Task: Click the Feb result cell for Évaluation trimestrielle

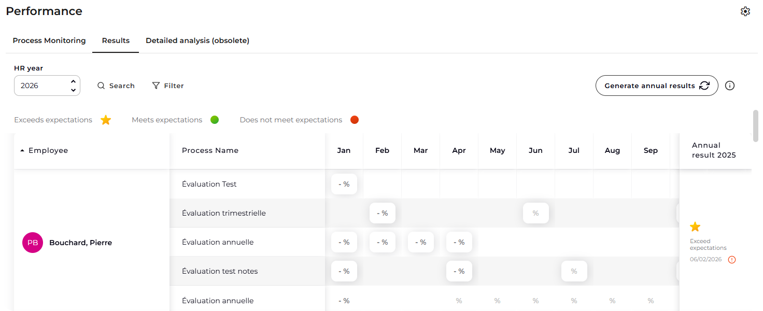Action: click(x=383, y=213)
